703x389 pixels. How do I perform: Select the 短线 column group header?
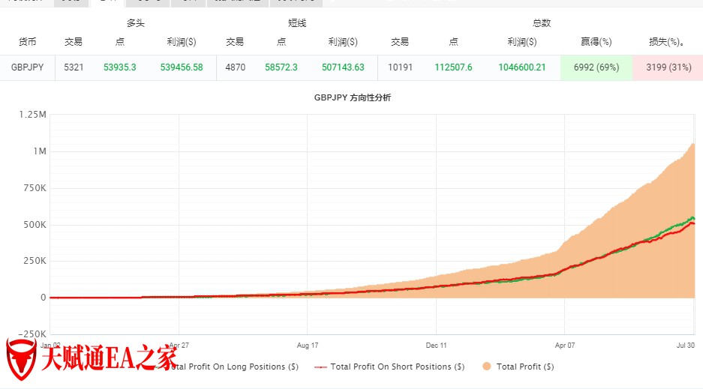(297, 23)
